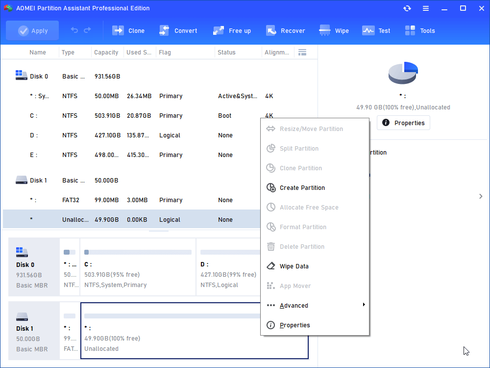
Task: Click the Flag column header
Action: 165,53
